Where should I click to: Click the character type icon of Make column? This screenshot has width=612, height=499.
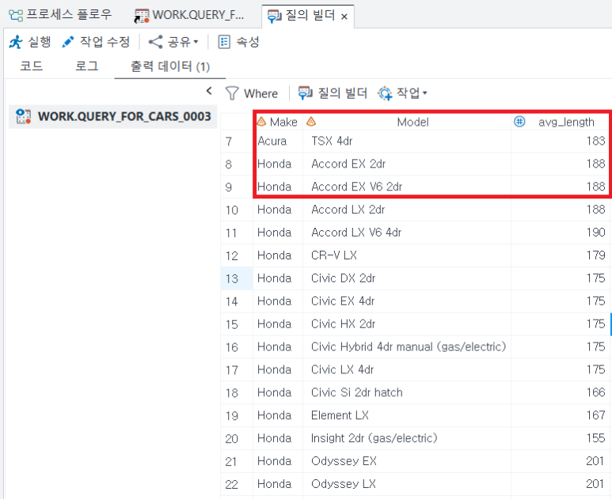click(x=261, y=122)
